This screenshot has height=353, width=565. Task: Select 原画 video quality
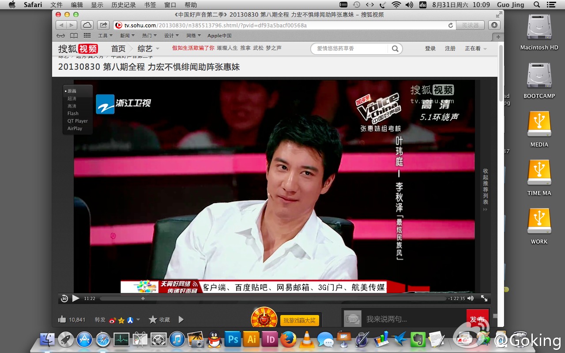72,91
